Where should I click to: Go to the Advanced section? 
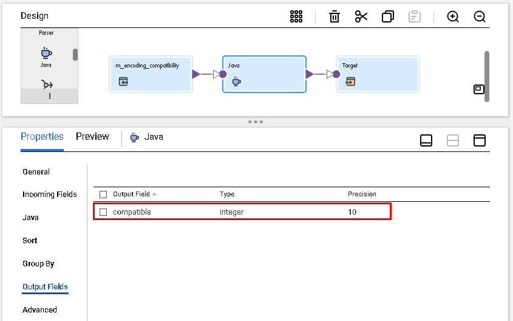point(39,309)
